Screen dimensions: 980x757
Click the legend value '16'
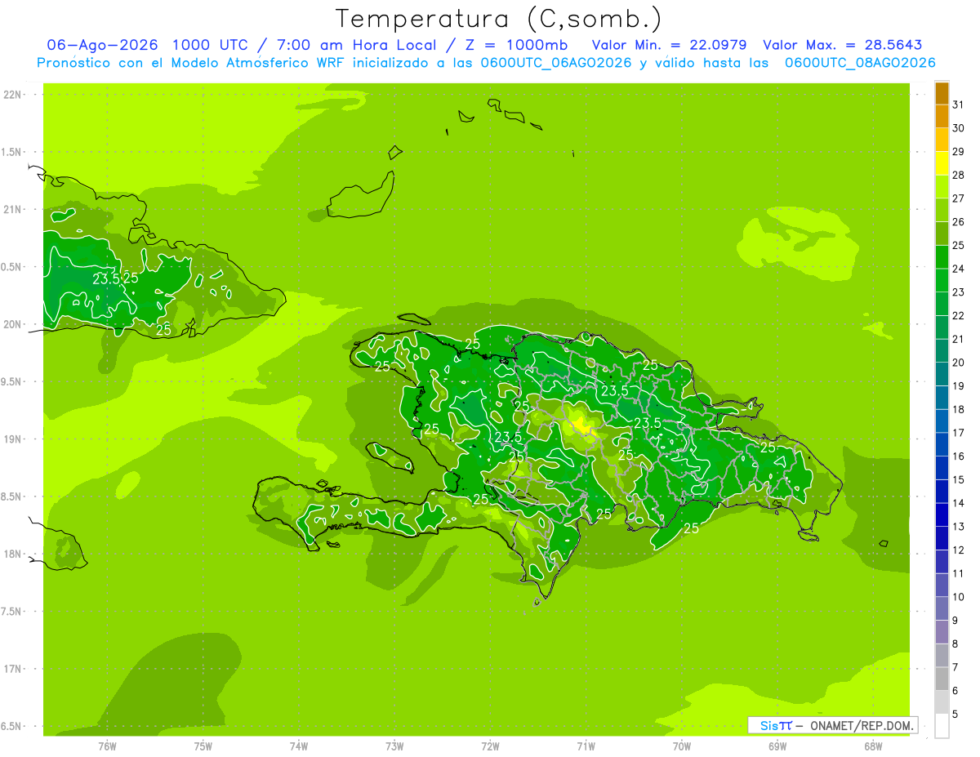[958, 456]
